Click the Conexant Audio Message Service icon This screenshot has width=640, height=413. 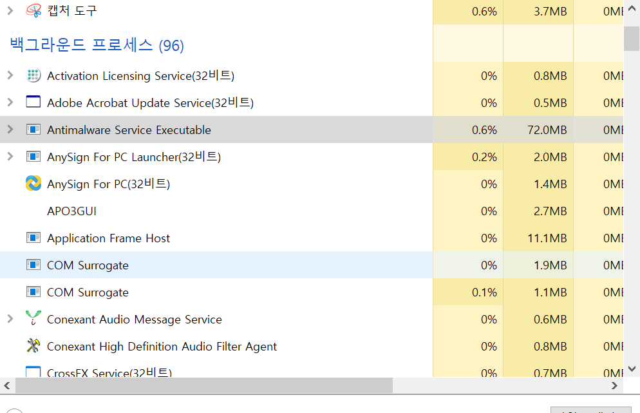point(33,318)
